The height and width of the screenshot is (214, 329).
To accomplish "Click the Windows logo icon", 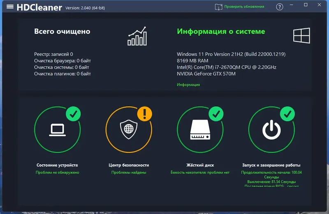I will coord(301,35).
